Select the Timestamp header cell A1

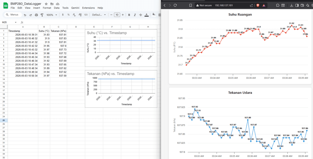(x=23, y=31)
